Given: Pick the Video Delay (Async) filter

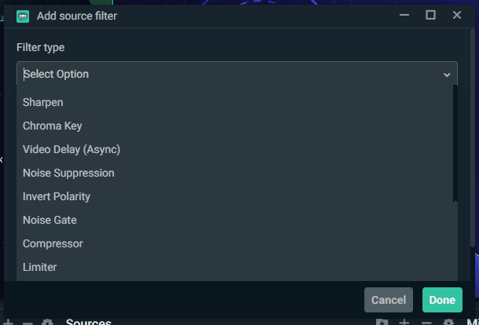Looking at the screenshot, I should click(x=237, y=149).
